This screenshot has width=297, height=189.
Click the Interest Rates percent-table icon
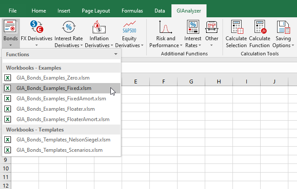pyautogui.click(x=193, y=27)
